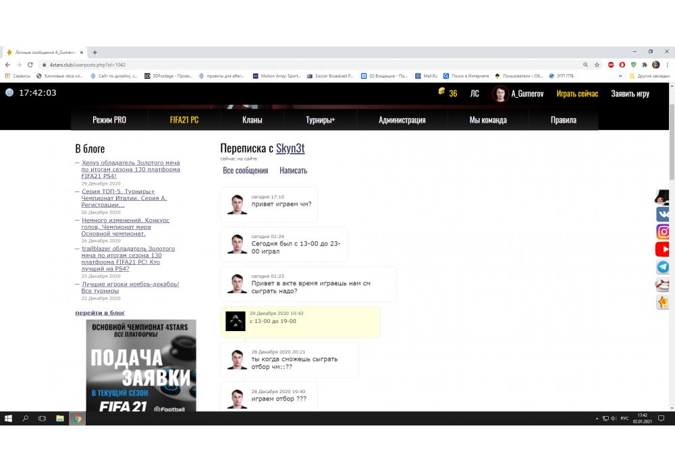Click the lifebuoy support icon on sidebar
This screenshot has height=472, width=675.
(x=663, y=284)
